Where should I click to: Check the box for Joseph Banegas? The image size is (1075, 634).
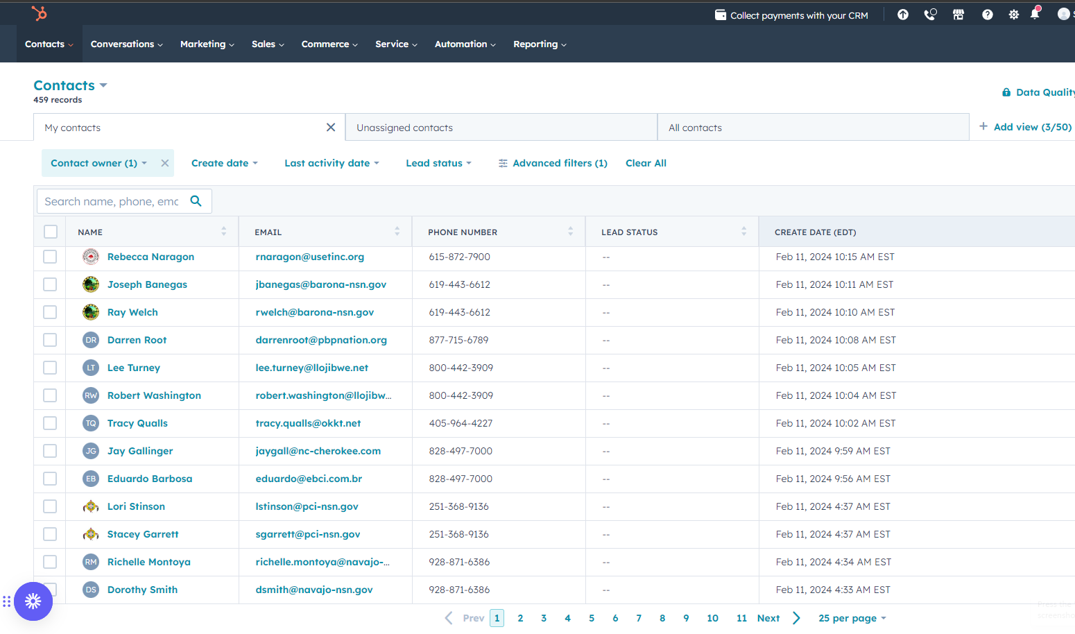coord(50,284)
